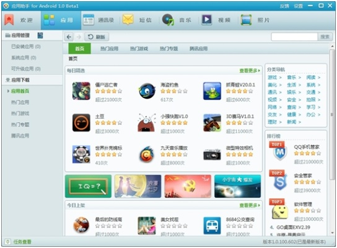The height and width of the screenshot is (248, 337).
Task: Click the 海盗钓鱼 app icon
Action: (x=147, y=91)
